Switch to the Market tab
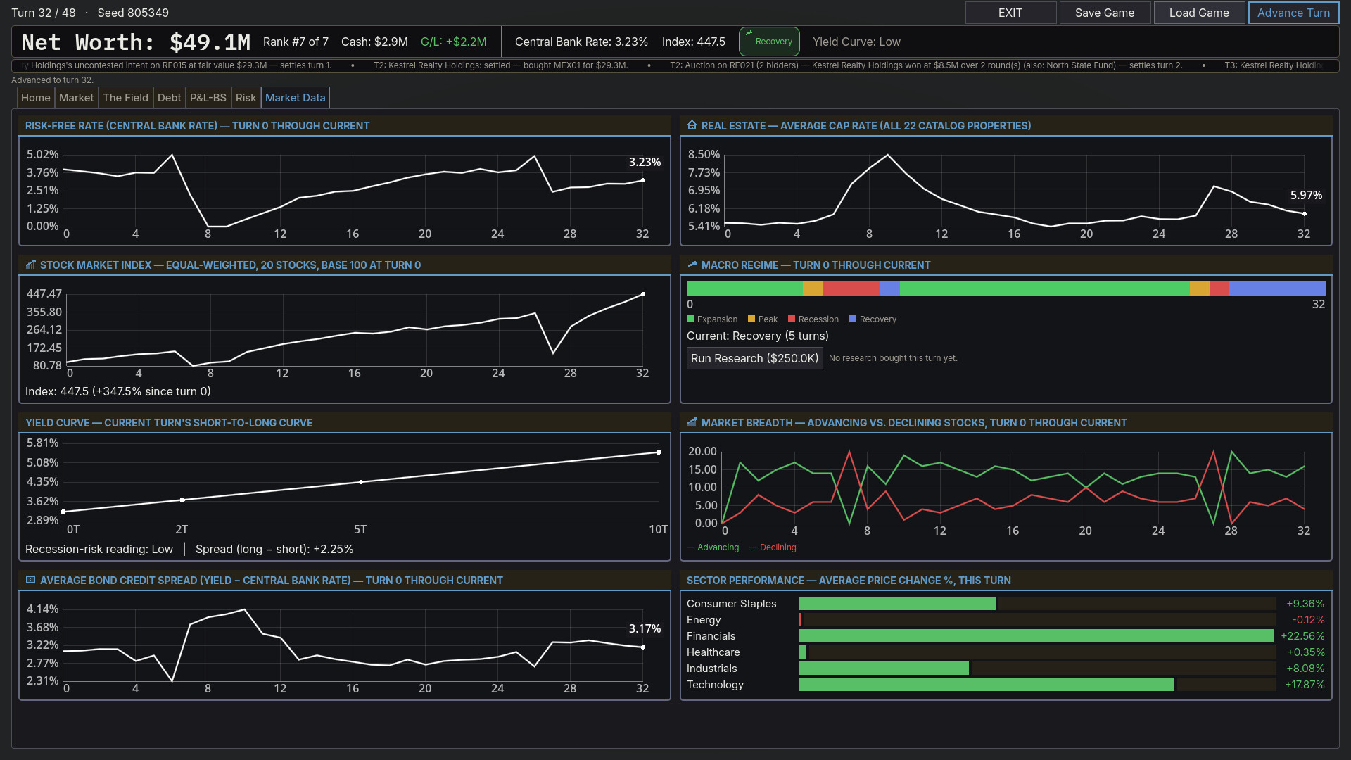 pos(76,97)
